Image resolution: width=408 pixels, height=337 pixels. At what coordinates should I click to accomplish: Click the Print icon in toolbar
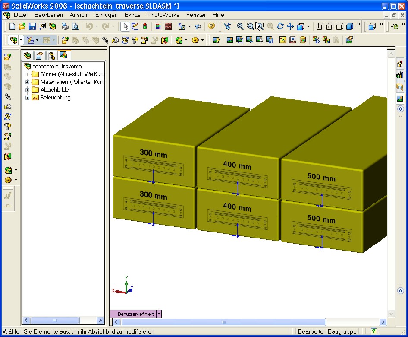[65, 26]
